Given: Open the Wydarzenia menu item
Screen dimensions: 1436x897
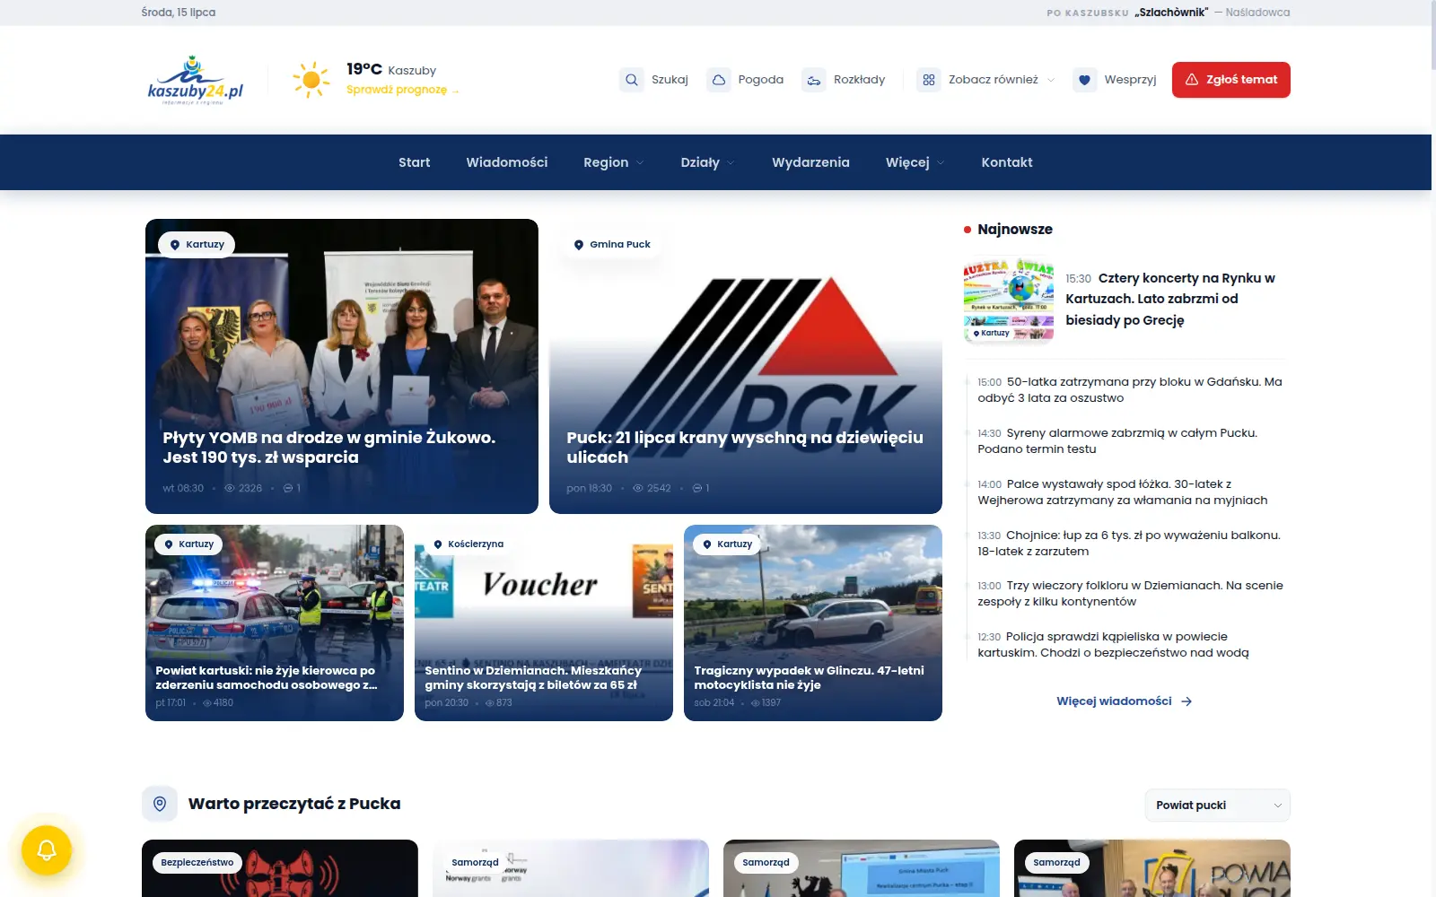Looking at the screenshot, I should pos(810,162).
